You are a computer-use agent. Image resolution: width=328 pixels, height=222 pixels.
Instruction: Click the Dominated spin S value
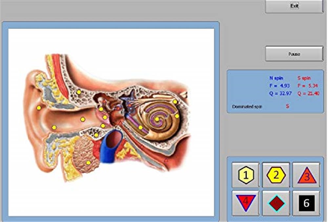[288, 106]
